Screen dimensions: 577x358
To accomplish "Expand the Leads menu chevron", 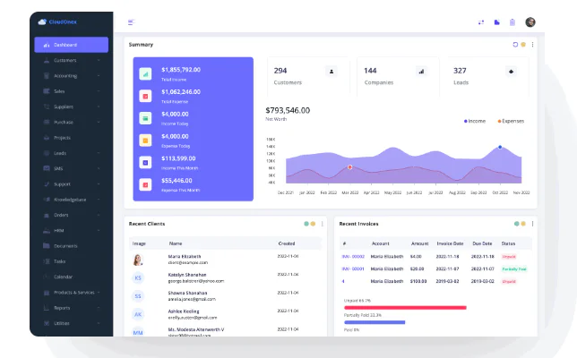I will click(x=99, y=153).
